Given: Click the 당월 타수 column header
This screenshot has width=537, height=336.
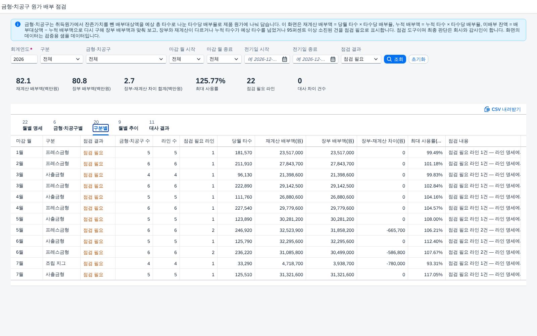Looking at the screenshot, I should (x=236, y=141).
